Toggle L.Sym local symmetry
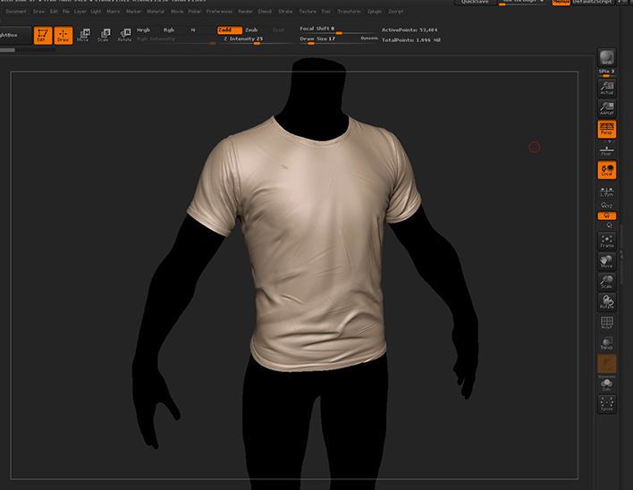The width and height of the screenshot is (633, 490). pos(606,192)
